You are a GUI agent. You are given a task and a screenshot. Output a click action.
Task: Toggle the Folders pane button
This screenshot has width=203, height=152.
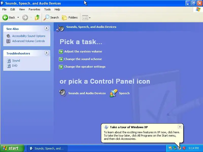[70, 17]
